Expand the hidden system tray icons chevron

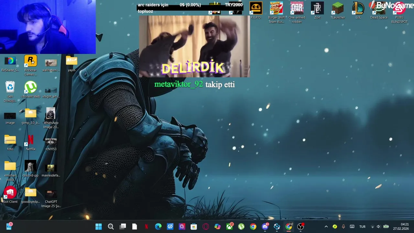point(326,227)
